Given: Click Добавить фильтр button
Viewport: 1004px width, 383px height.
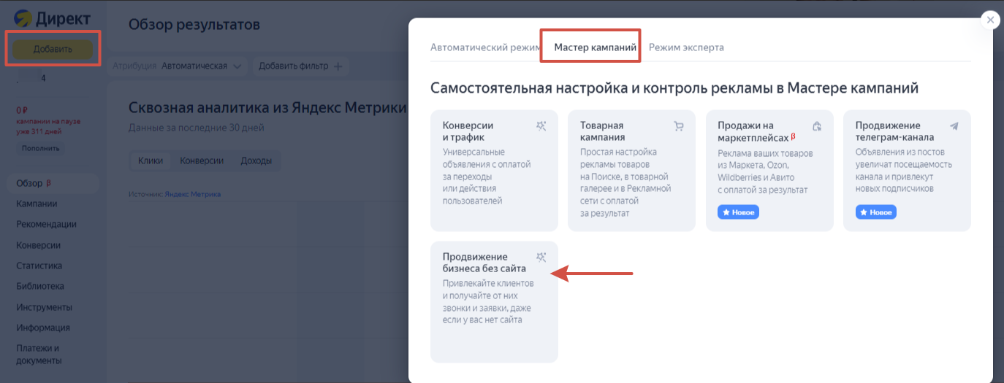Looking at the screenshot, I should tap(300, 66).
